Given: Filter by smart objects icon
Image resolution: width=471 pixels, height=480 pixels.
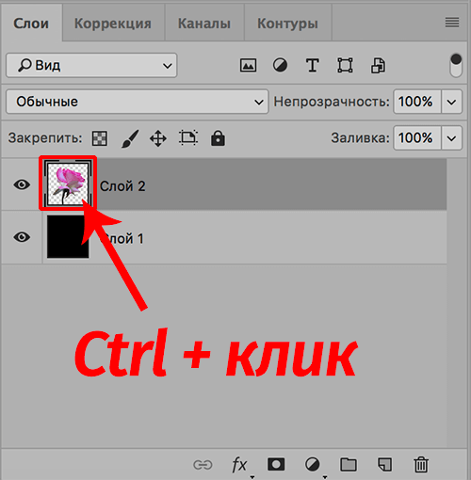Looking at the screenshot, I should click(x=378, y=66).
